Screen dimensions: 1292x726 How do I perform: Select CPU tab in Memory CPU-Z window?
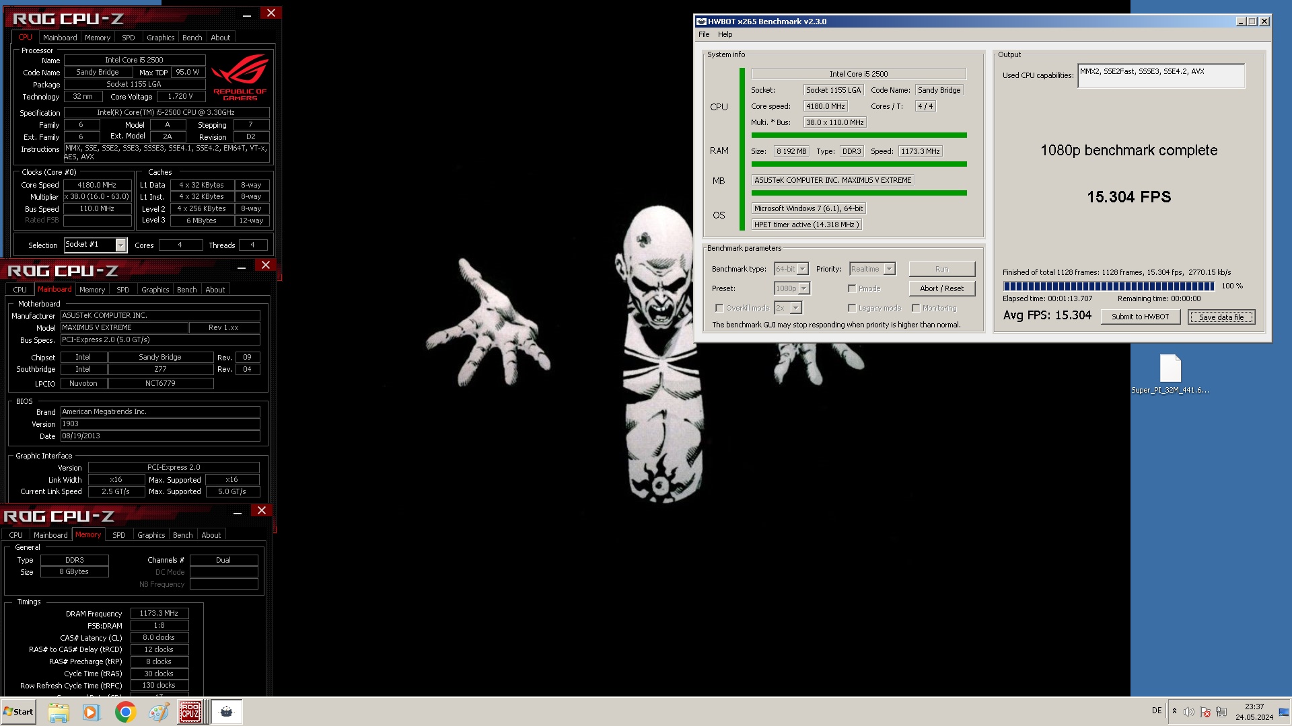click(x=15, y=535)
